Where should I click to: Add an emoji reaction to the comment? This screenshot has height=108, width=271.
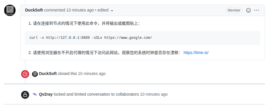coord(248,10)
